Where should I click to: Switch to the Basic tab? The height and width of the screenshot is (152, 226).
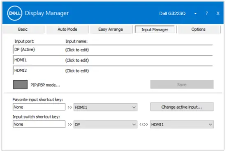tap(23, 29)
